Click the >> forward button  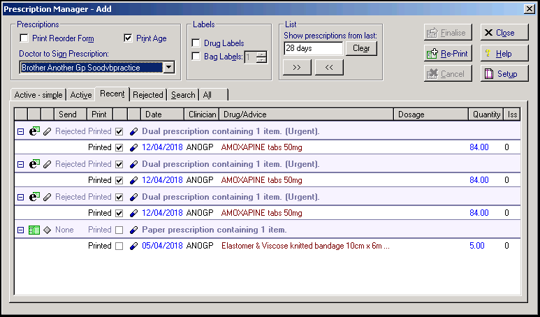click(296, 68)
